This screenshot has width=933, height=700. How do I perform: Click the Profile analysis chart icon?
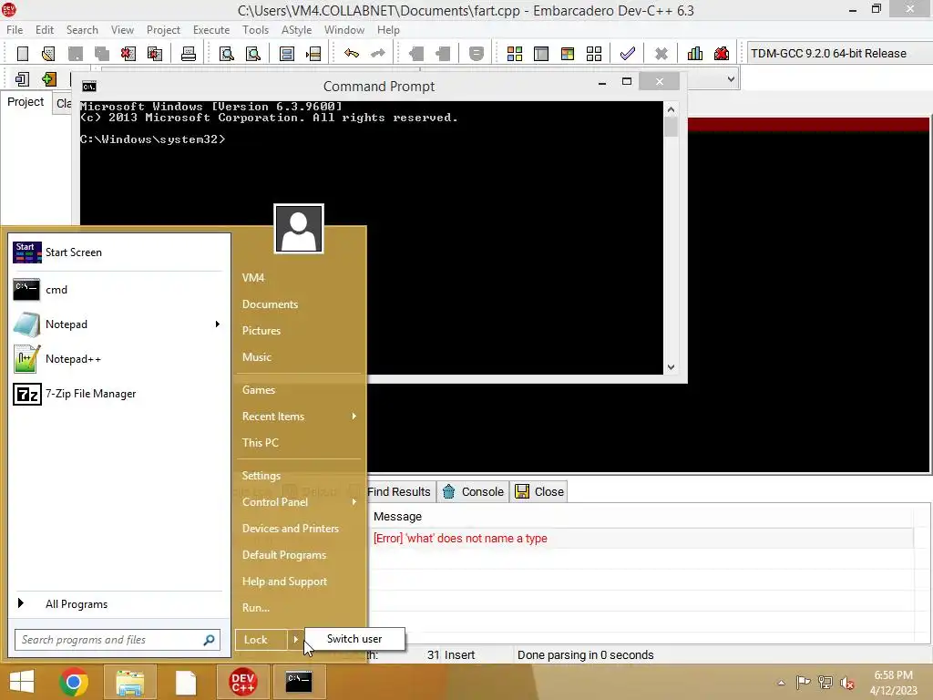click(x=695, y=54)
